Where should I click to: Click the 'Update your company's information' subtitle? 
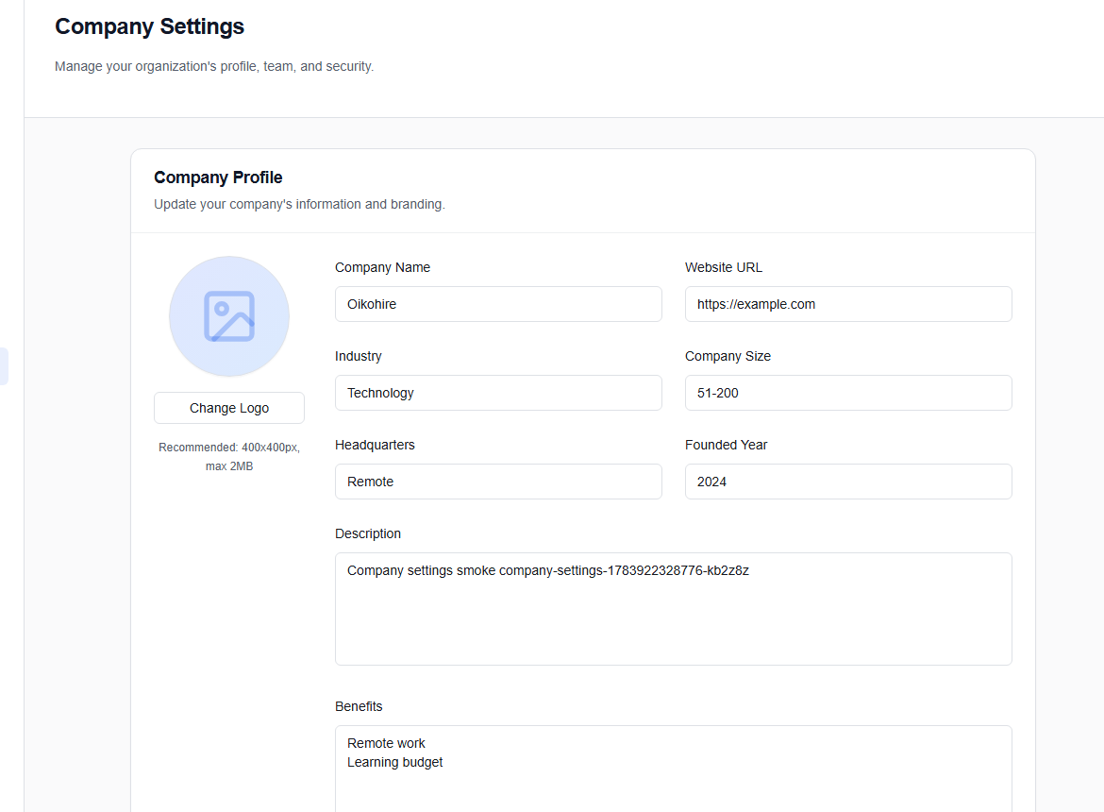[299, 204]
